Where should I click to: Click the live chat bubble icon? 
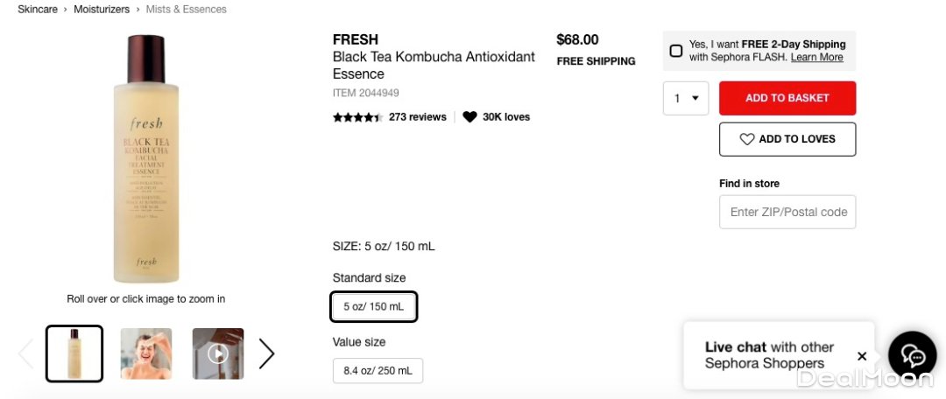click(x=913, y=355)
